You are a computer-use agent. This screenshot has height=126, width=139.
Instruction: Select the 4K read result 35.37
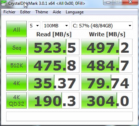coord(54,83)
